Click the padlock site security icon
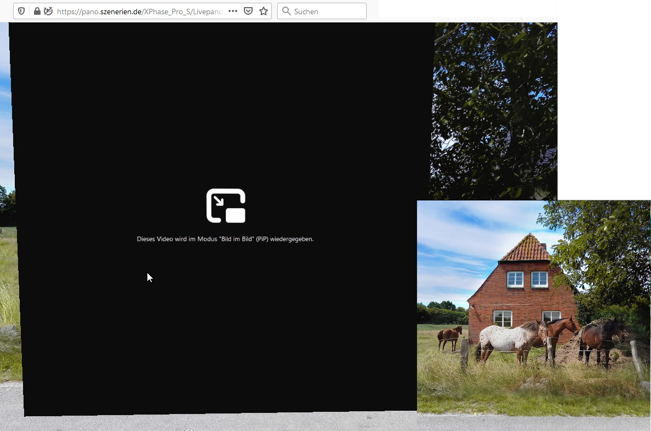This screenshot has width=651, height=431. [37, 11]
